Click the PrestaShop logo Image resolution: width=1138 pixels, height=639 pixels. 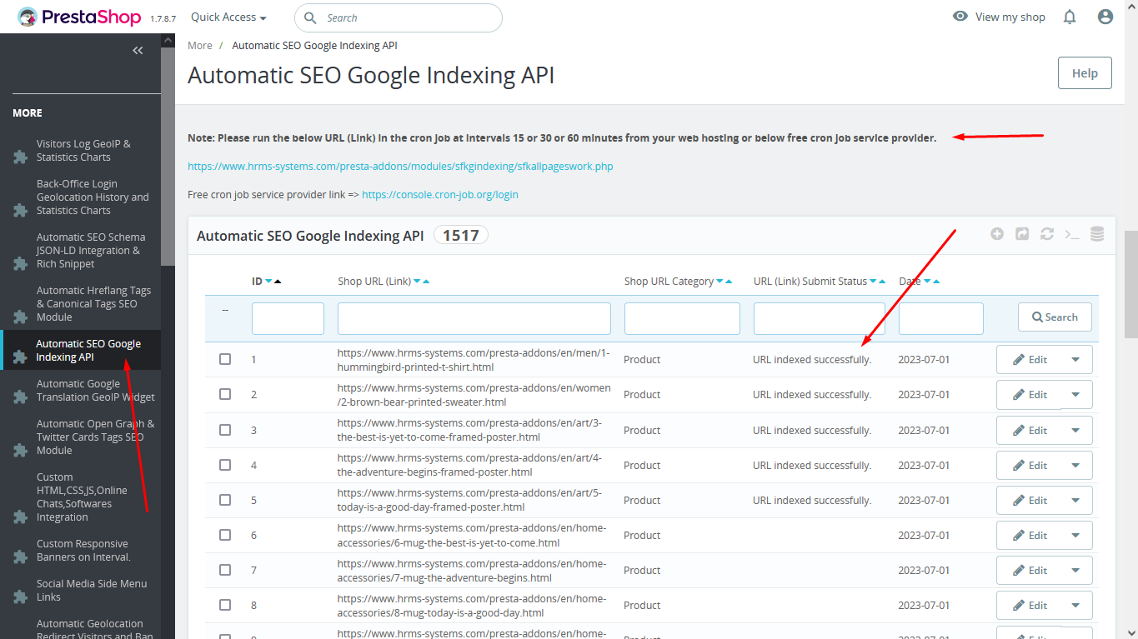(x=80, y=17)
